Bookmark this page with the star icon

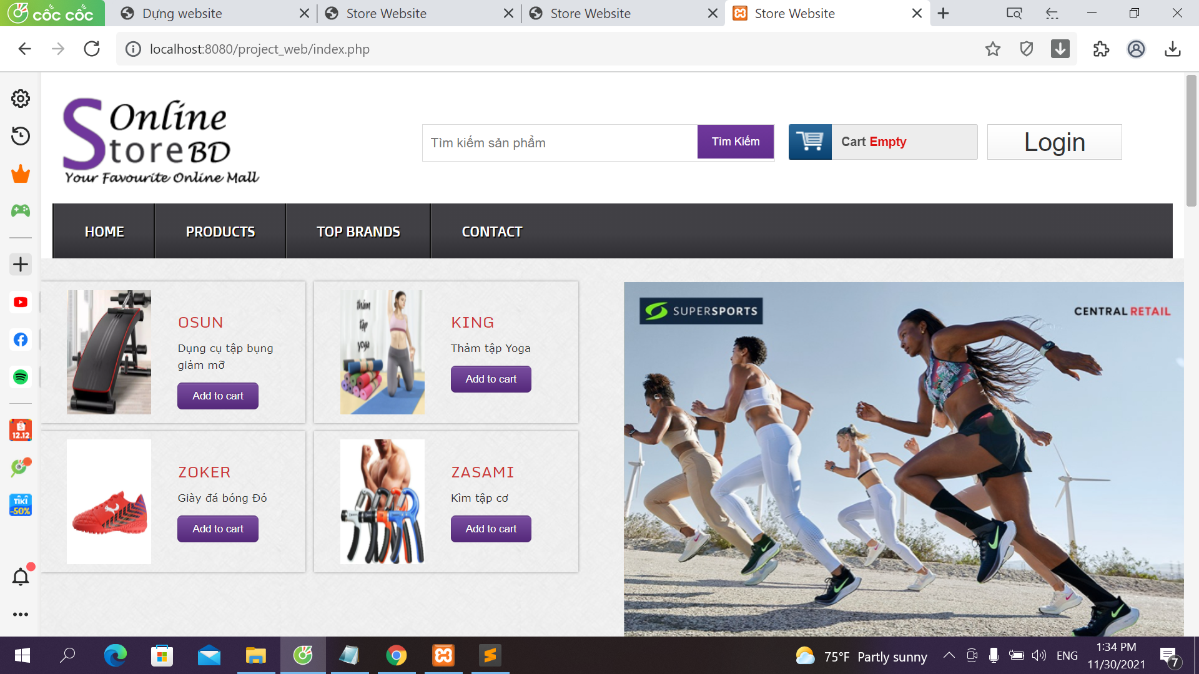(x=993, y=49)
